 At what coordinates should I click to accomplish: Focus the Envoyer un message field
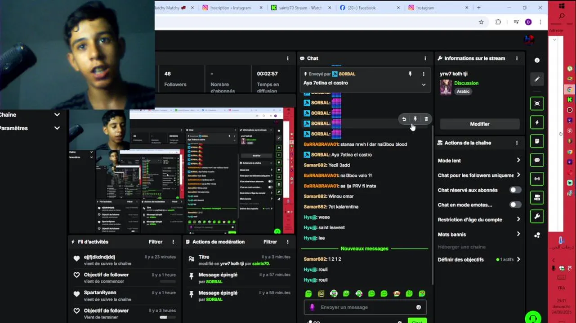click(365, 307)
